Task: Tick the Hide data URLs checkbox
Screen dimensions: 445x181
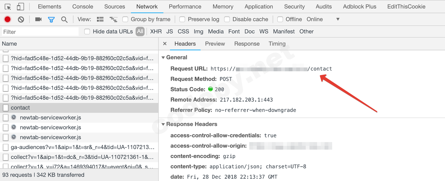Action: (x=87, y=32)
